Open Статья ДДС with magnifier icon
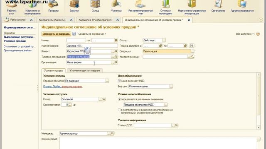 click(176, 125)
